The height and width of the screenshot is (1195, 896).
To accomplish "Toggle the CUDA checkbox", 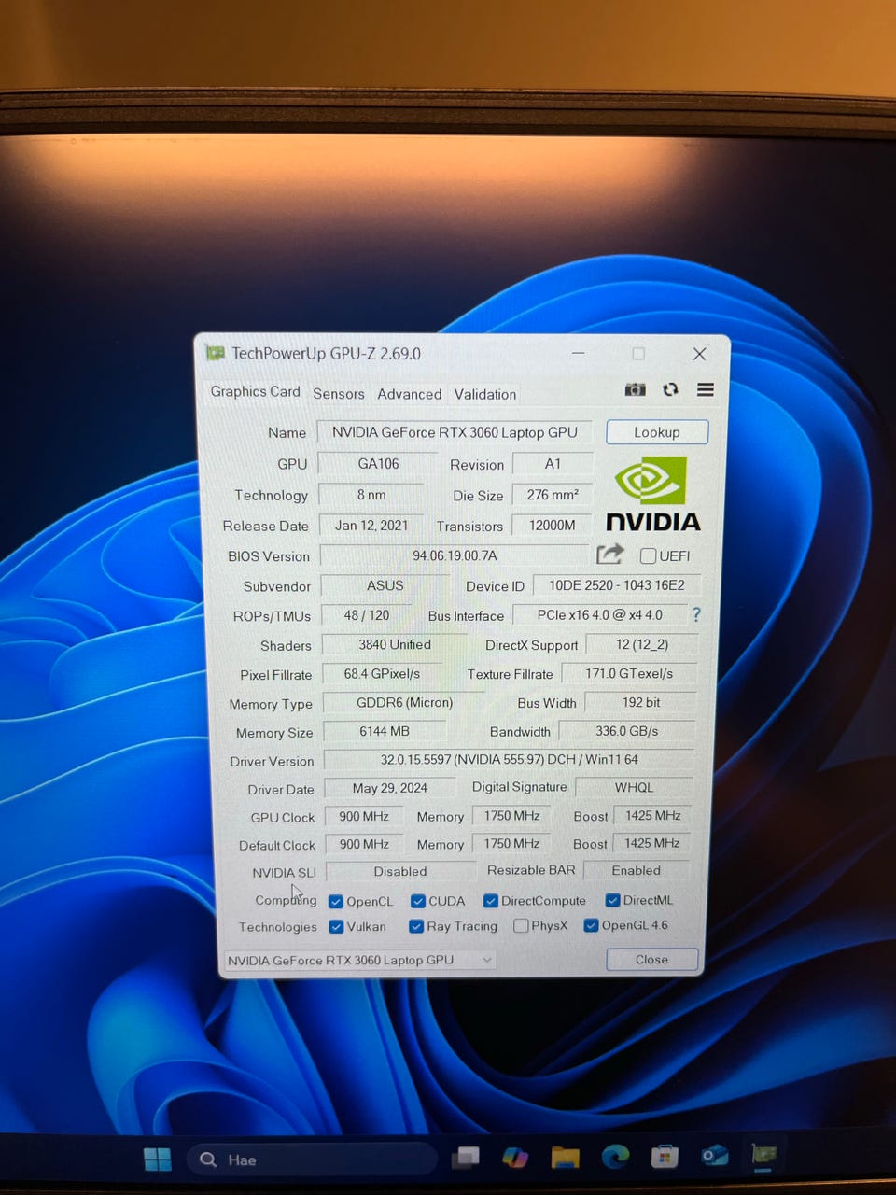I will coord(418,901).
